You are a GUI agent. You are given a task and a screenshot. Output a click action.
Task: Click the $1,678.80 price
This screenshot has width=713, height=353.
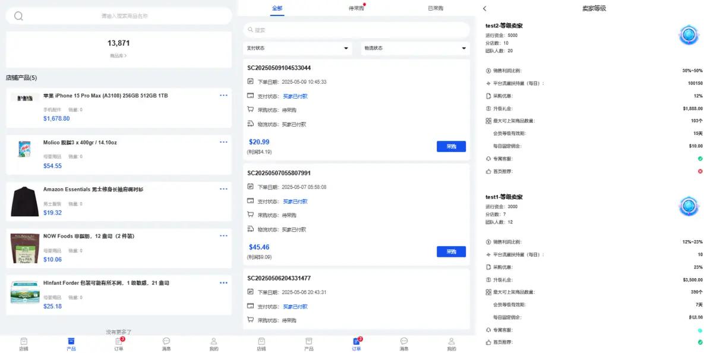tap(56, 119)
